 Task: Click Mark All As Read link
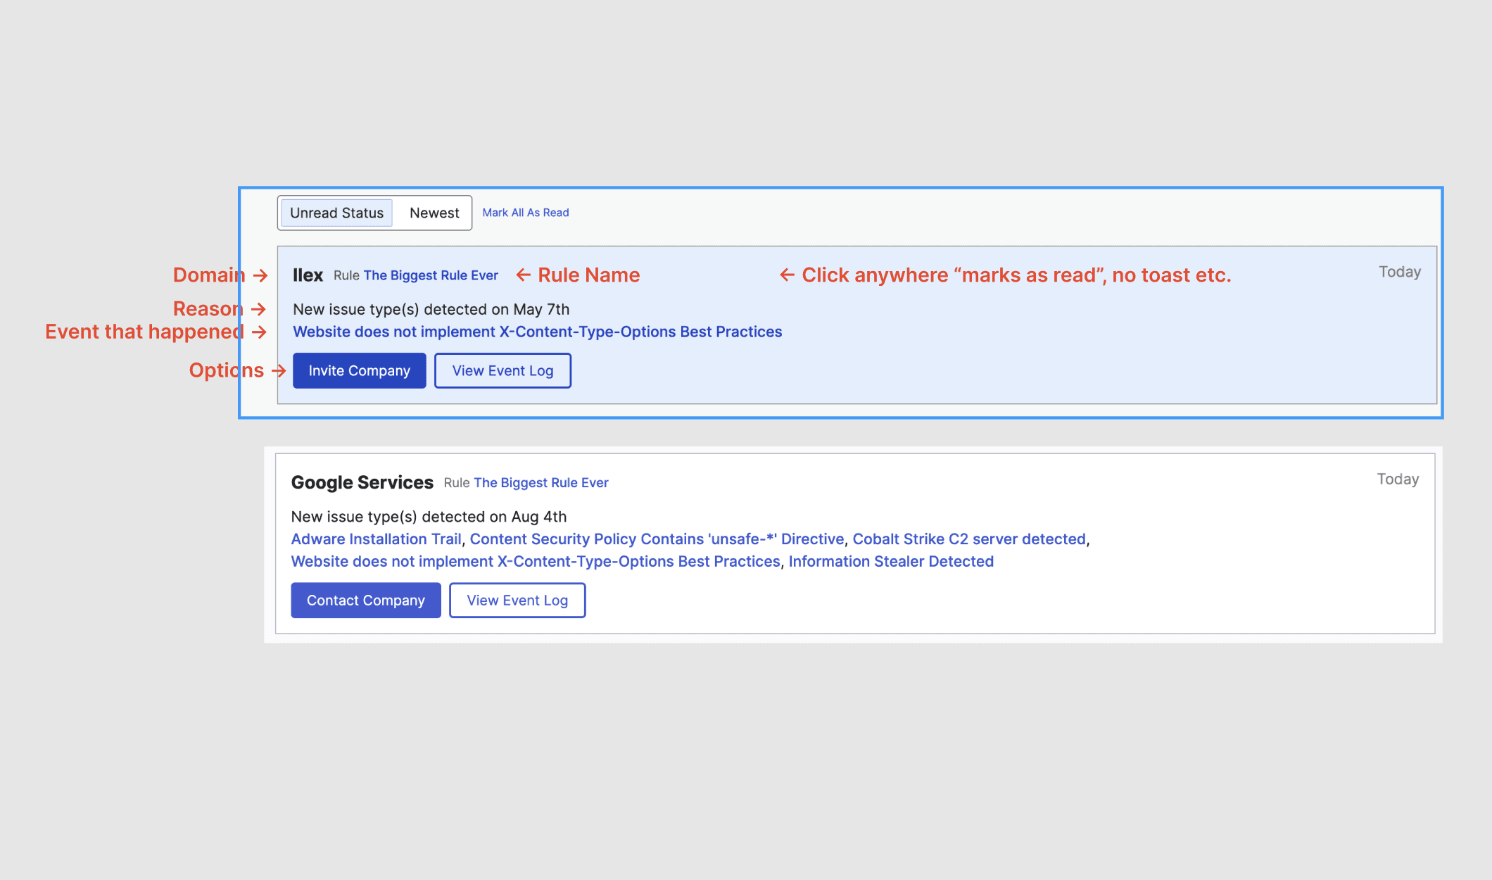coord(525,213)
